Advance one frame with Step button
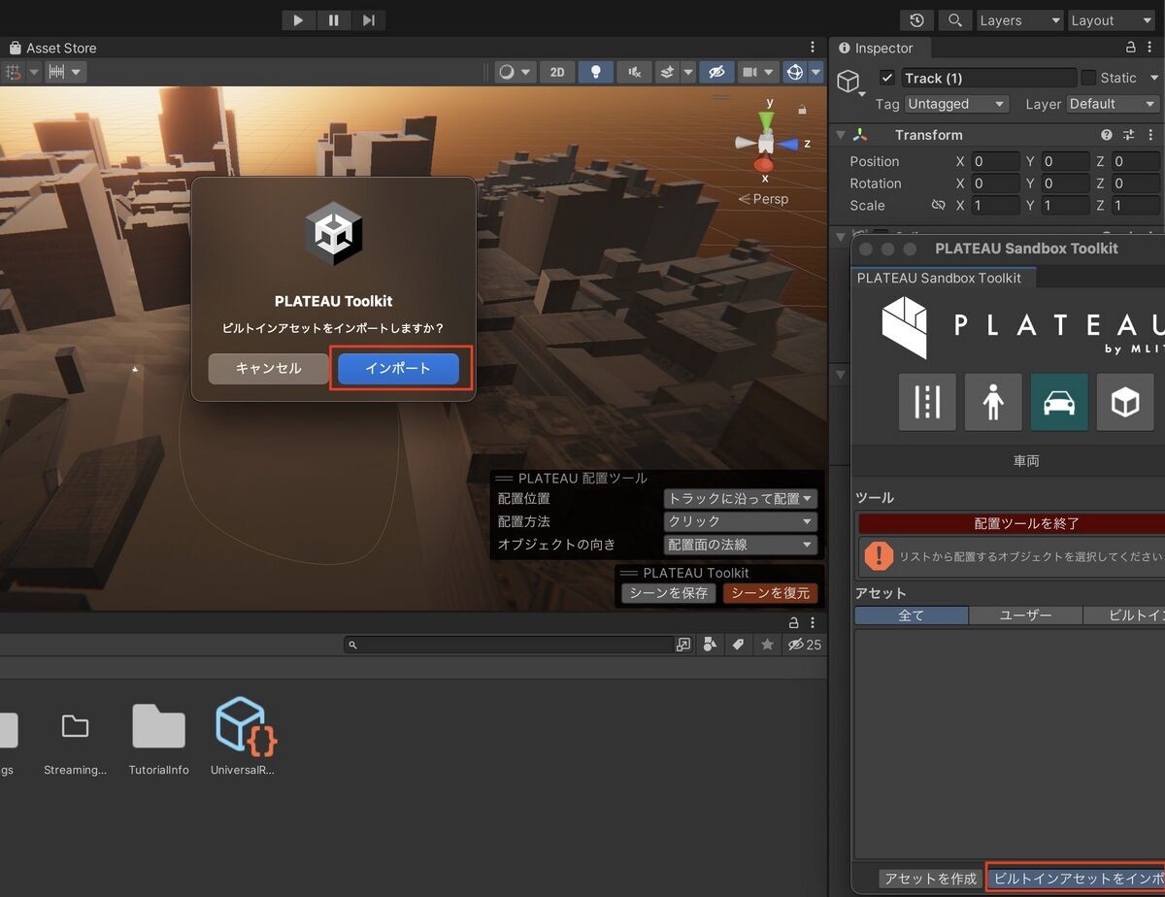The image size is (1165, 897). coord(368,19)
